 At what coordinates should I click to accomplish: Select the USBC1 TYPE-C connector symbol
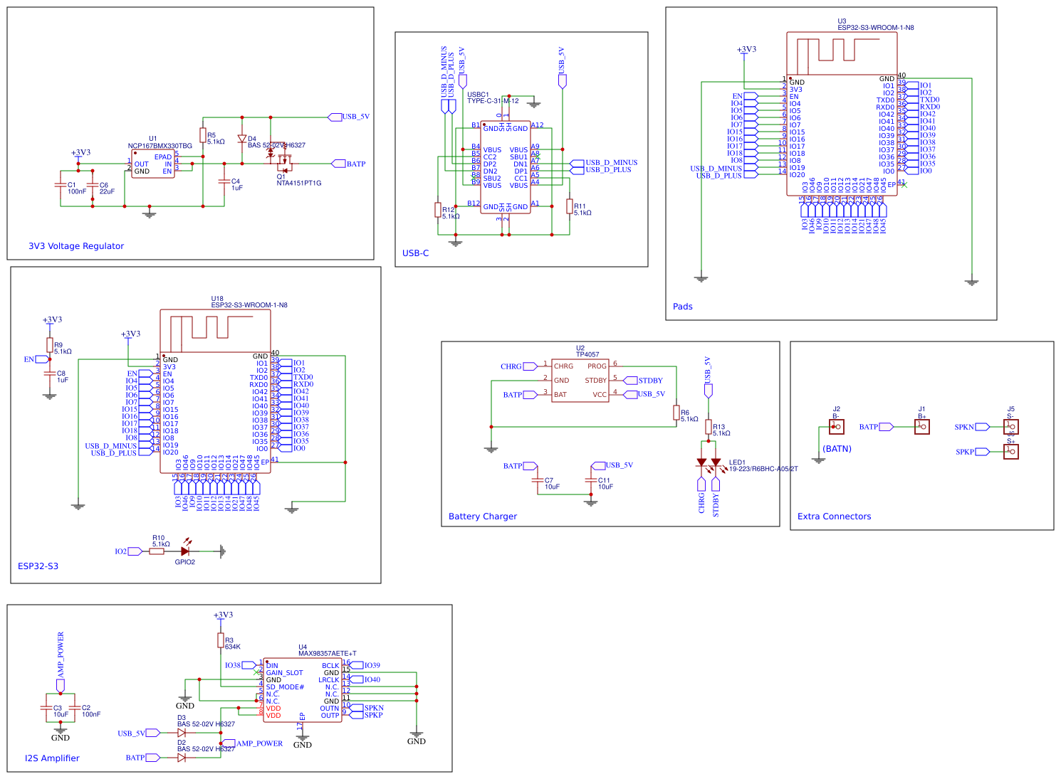click(x=506, y=167)
